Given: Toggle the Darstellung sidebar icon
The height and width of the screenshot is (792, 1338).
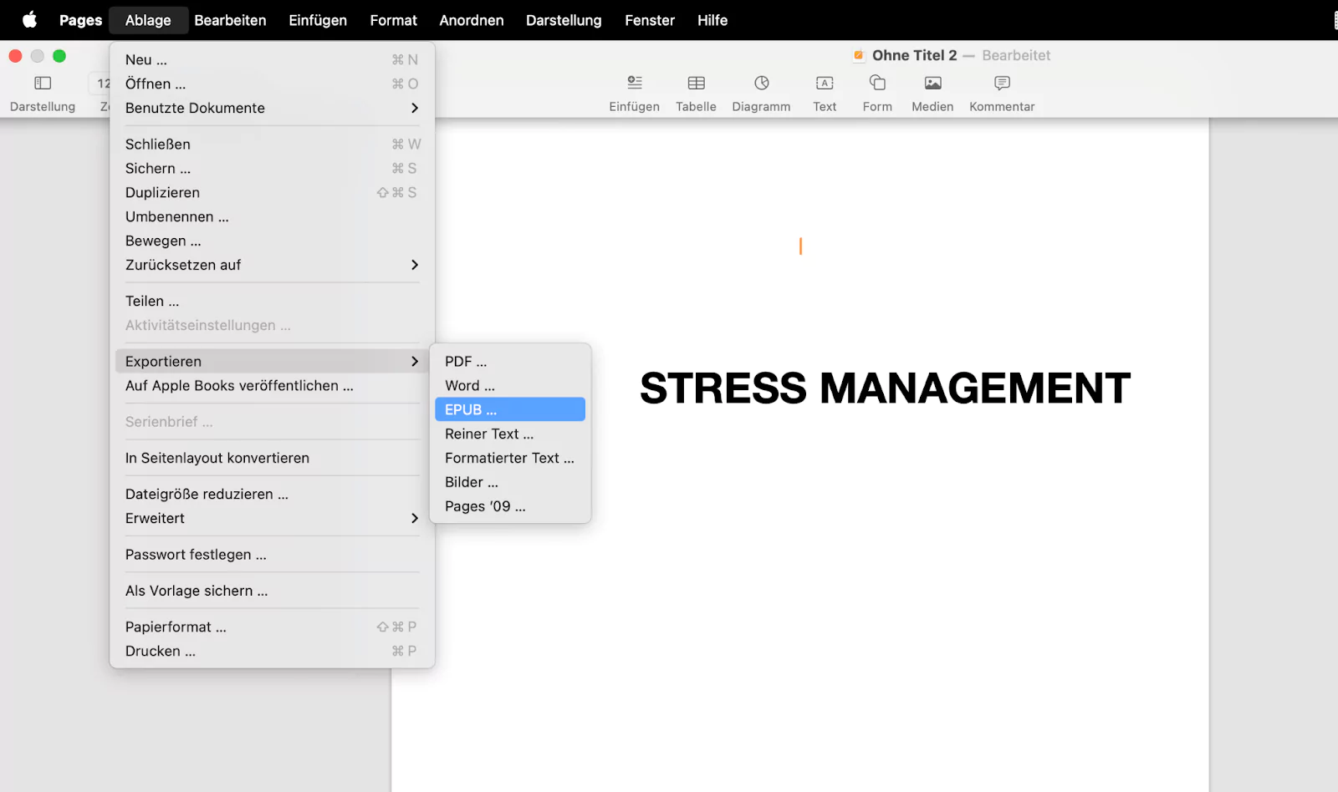Looking at the screenshot, I should click(42, 92).
